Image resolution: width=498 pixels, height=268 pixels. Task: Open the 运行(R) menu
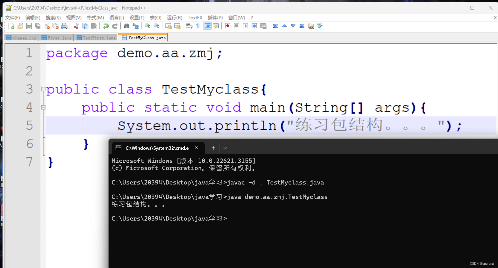(174, 18)
